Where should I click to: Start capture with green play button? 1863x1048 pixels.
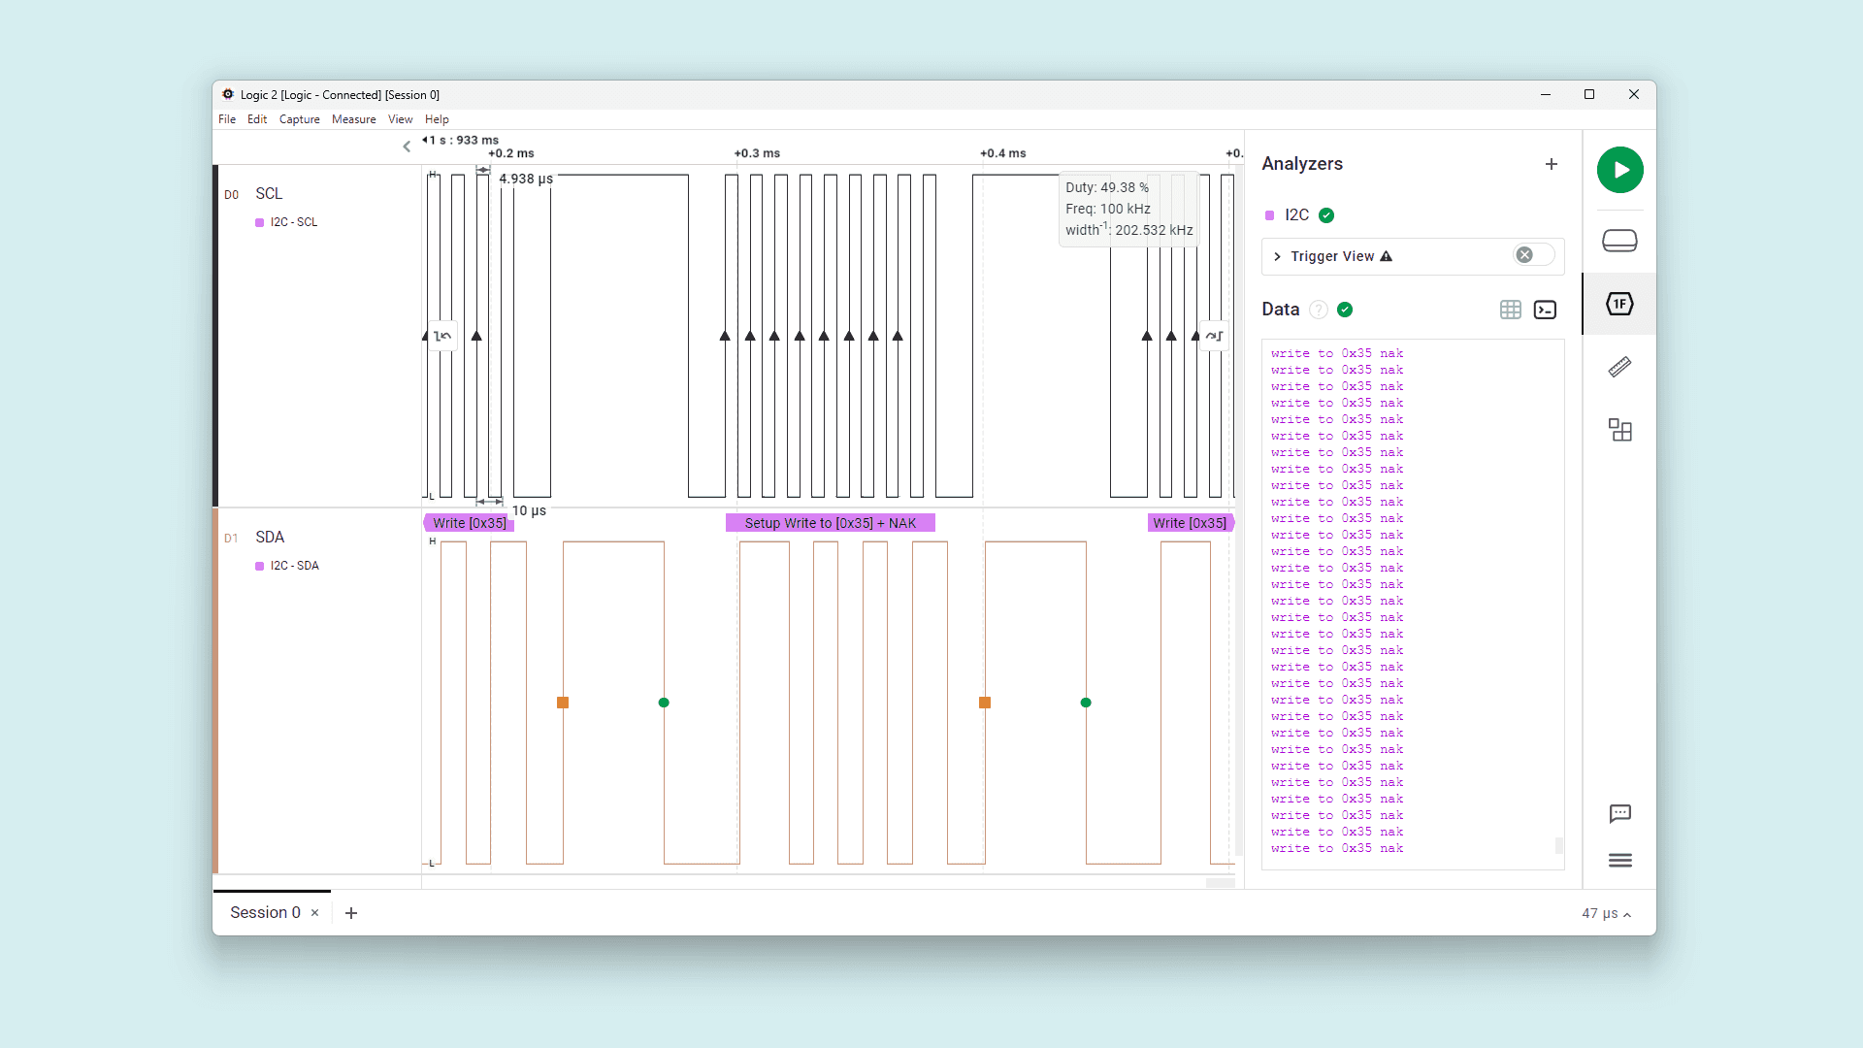coord(1619,170)
